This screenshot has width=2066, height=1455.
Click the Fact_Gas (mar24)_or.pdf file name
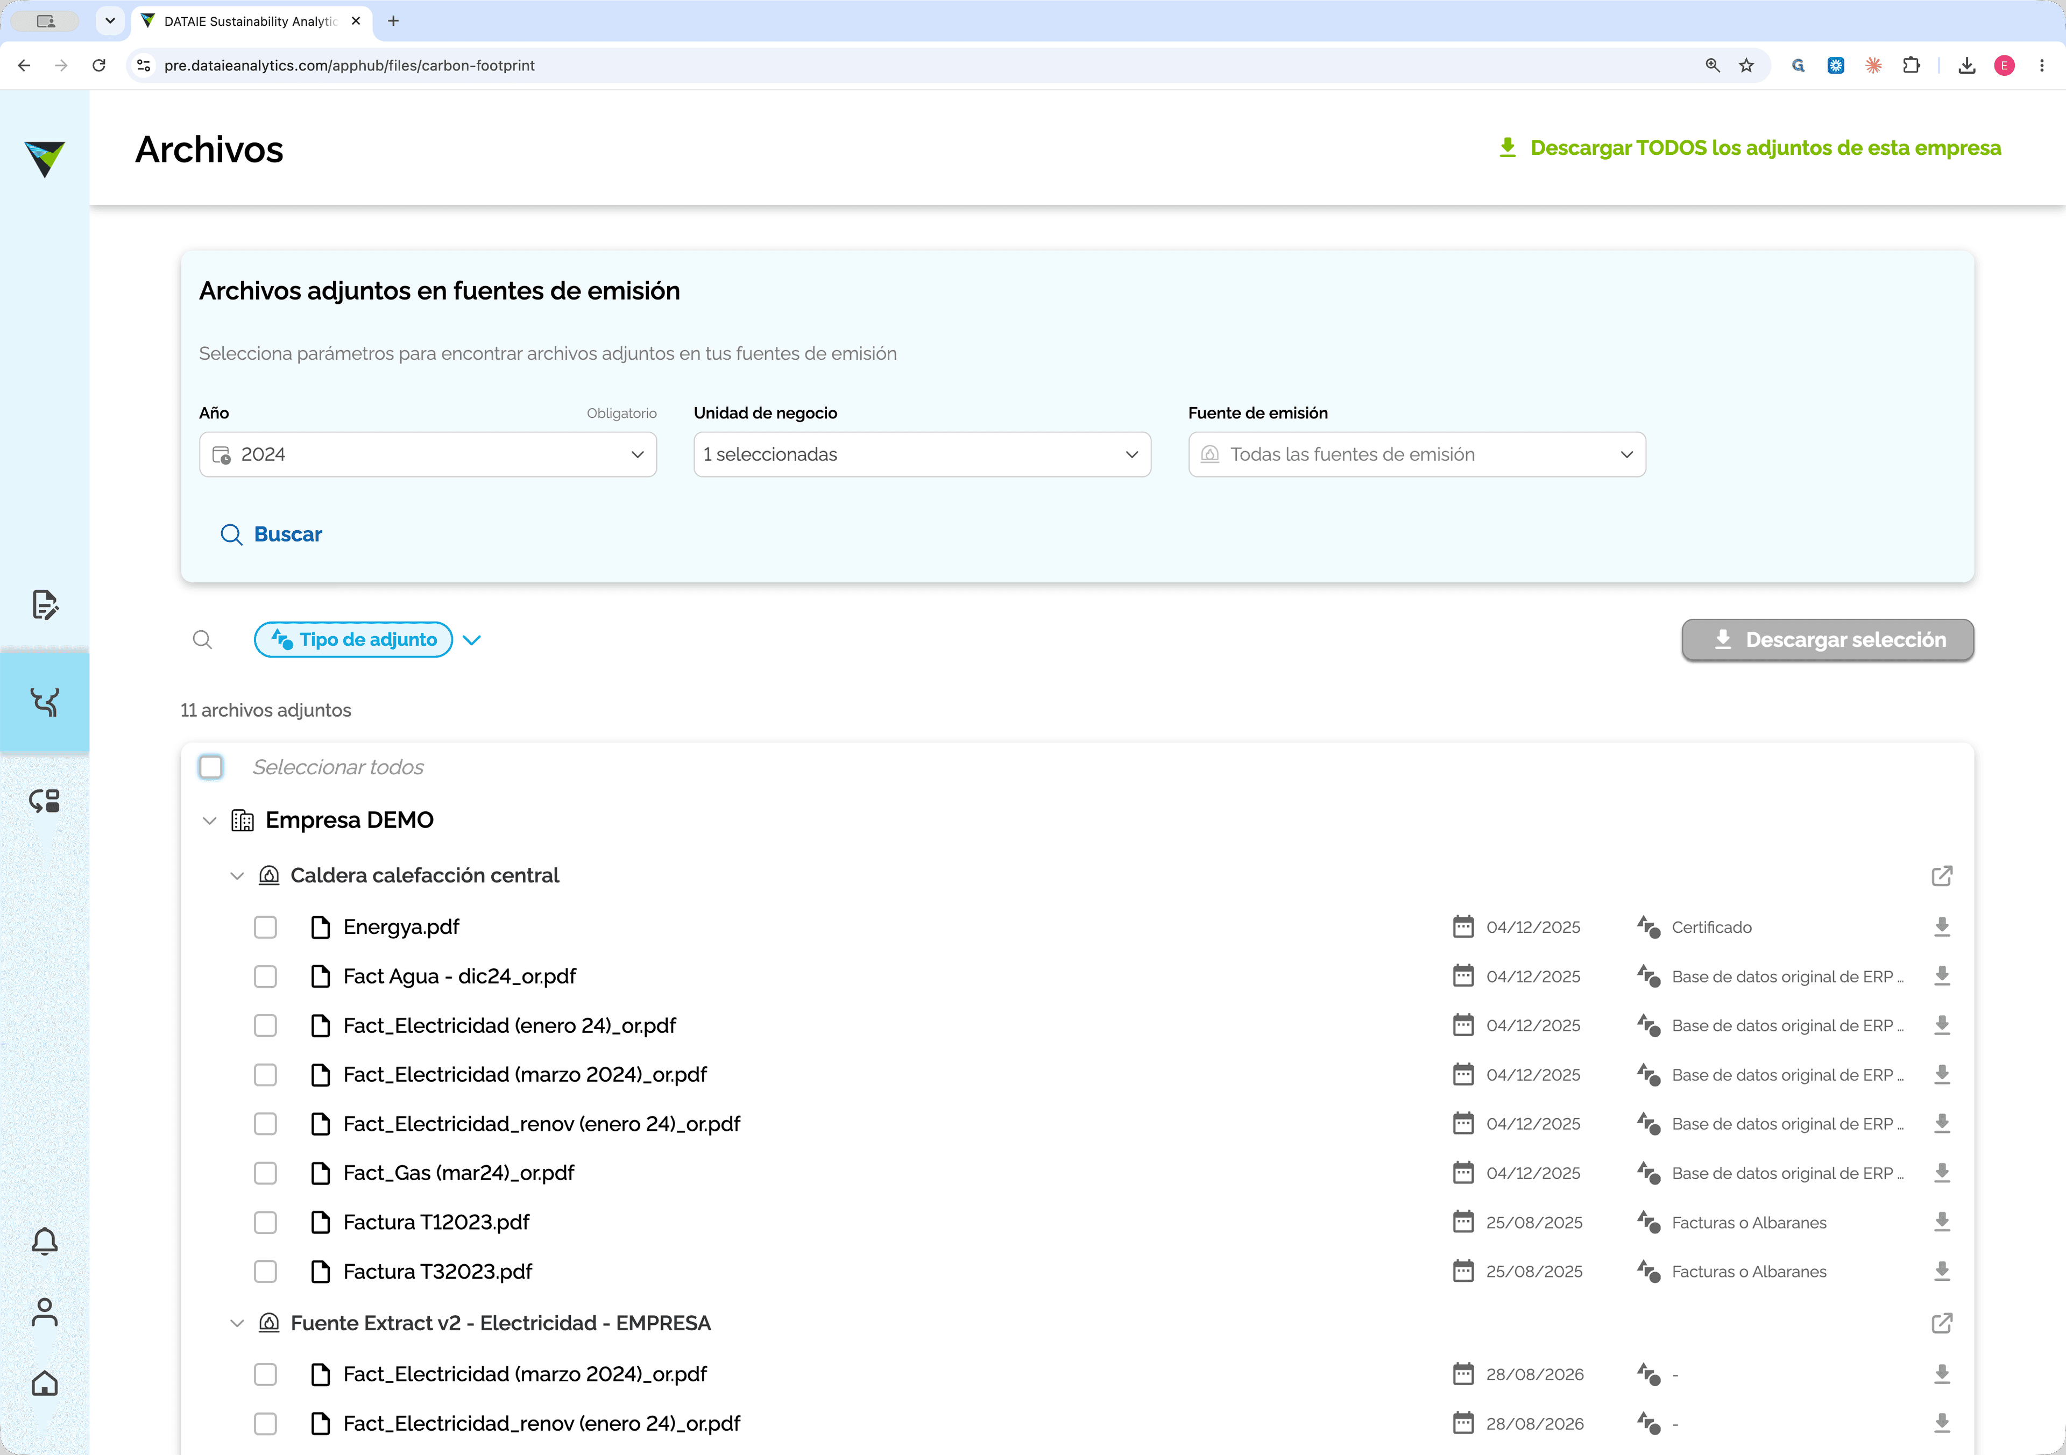[459, 1173]
